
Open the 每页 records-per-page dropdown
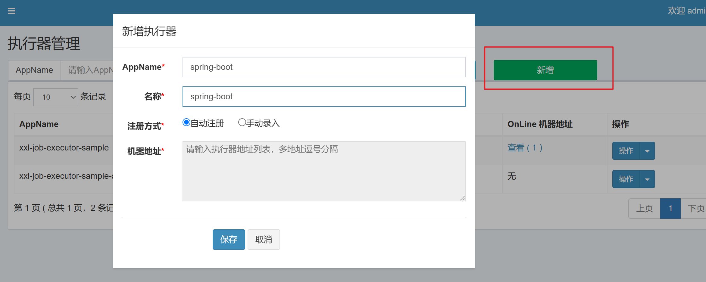point(56,97)
